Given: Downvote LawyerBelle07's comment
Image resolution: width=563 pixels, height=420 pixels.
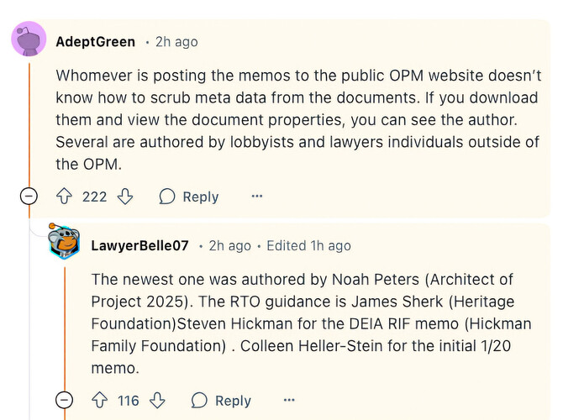Looking at the screenshot, I should (x=157, y=400).
